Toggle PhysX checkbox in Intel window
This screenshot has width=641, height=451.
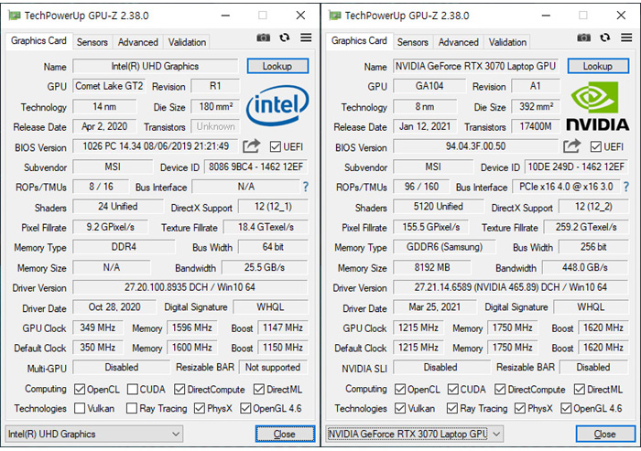[200, 408]
